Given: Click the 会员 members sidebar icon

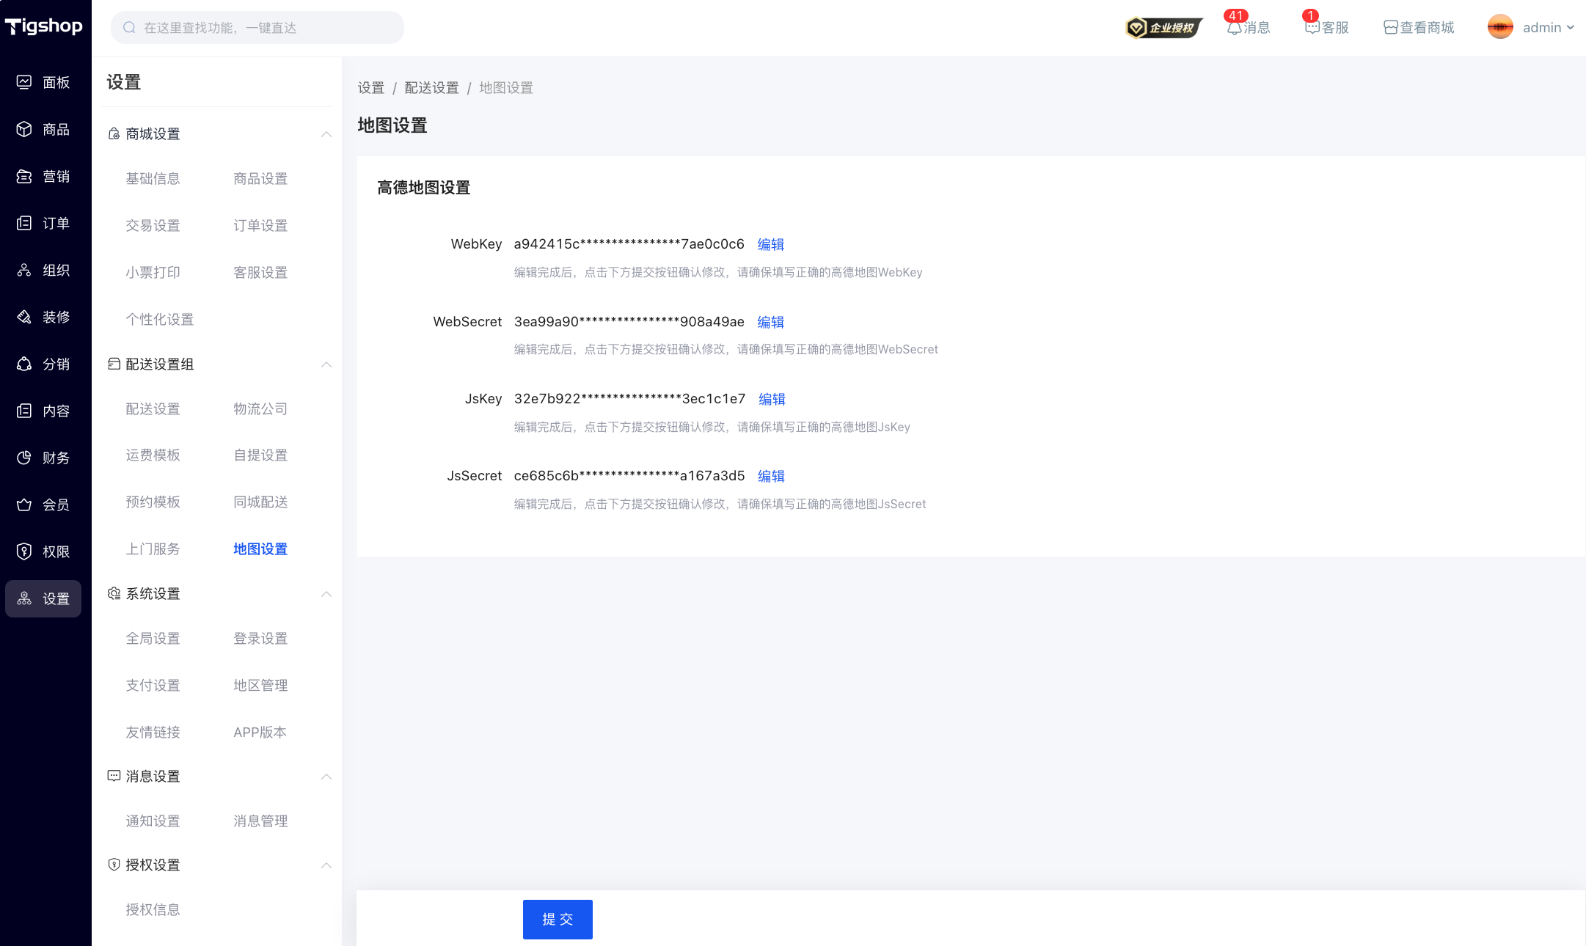Looking at the screenshot, I should pos(24,505).
